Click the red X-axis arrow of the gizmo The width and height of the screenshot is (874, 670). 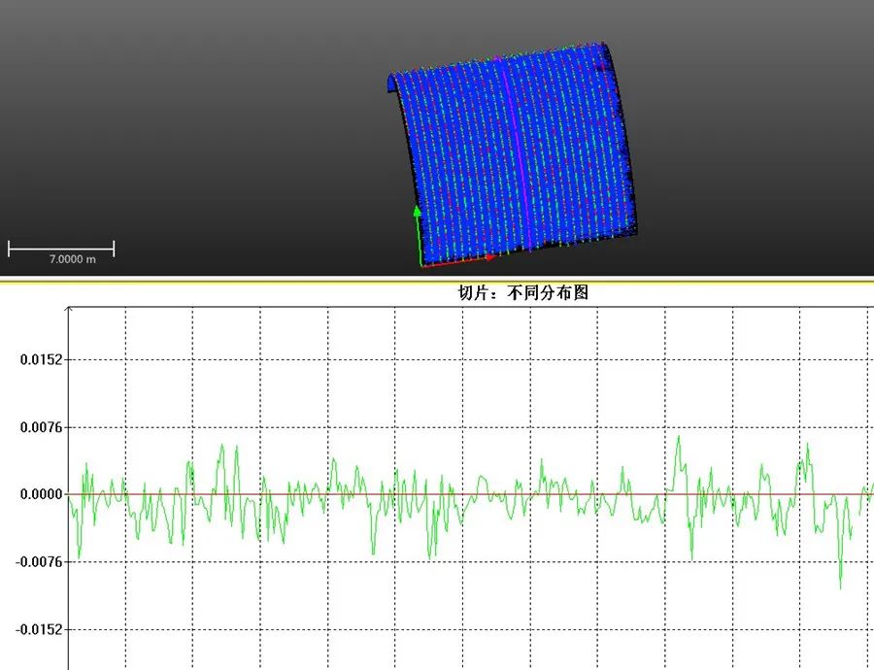coord(458,261)
